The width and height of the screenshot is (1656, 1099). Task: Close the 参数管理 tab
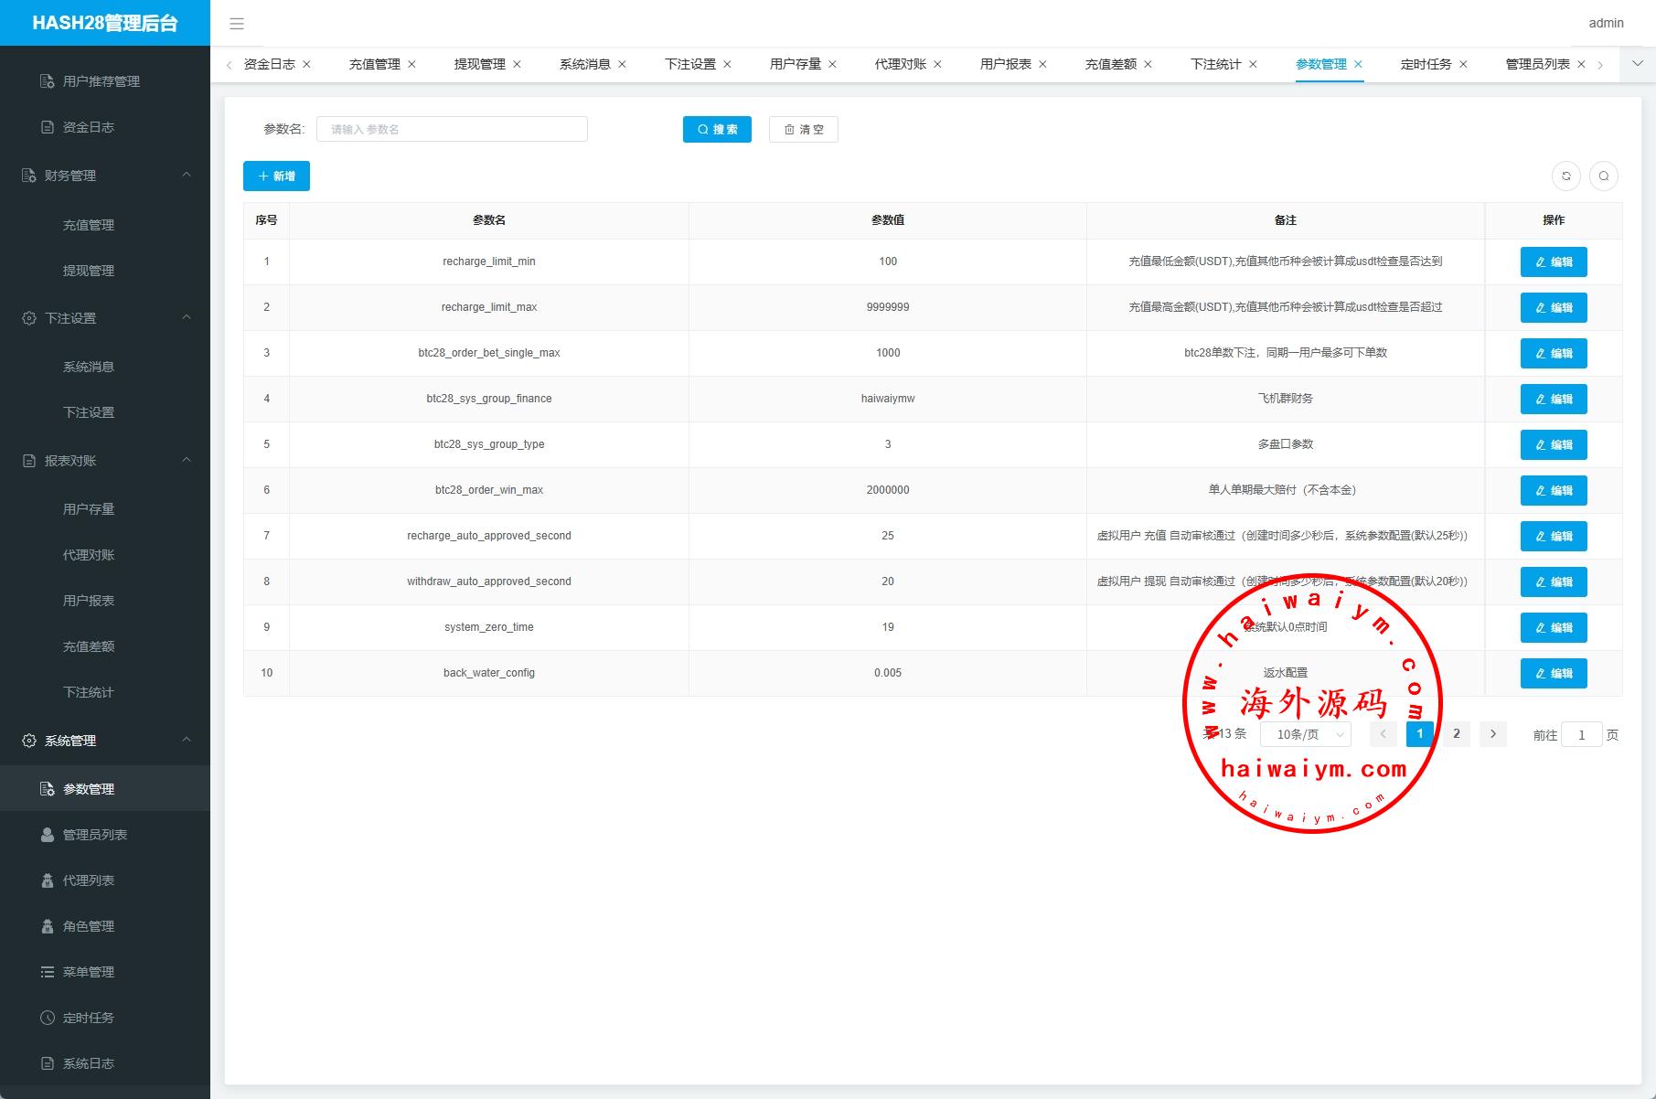1358,64
